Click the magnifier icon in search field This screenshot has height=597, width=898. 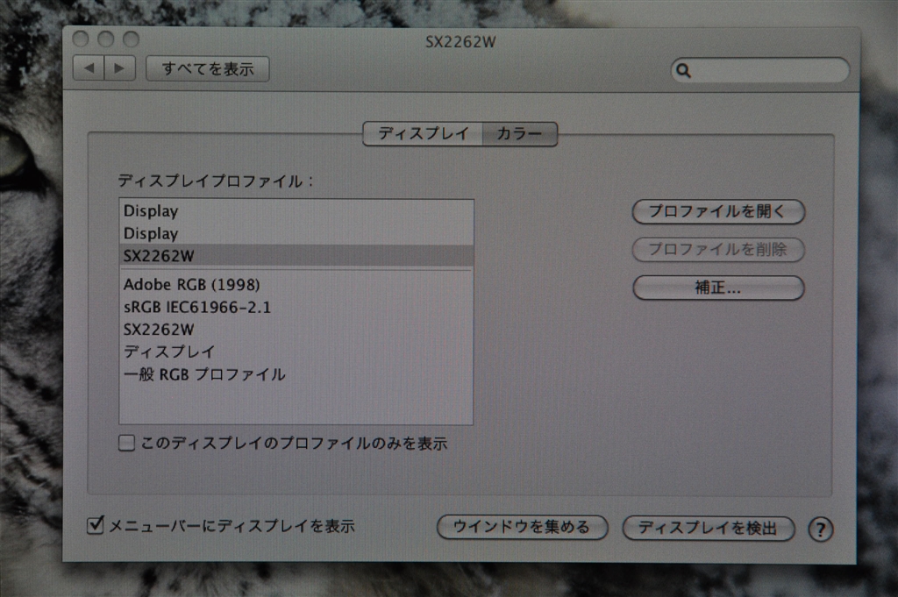click(683, 70)
